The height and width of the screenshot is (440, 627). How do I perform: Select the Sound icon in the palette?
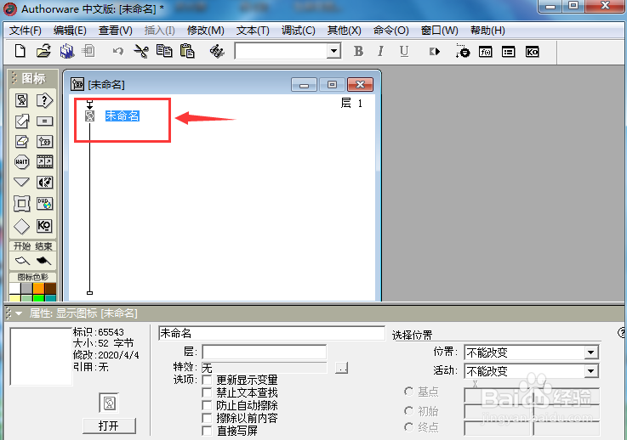point(44,183)
